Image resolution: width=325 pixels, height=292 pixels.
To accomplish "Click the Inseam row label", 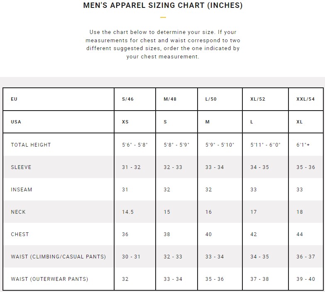I will (21, 189).
